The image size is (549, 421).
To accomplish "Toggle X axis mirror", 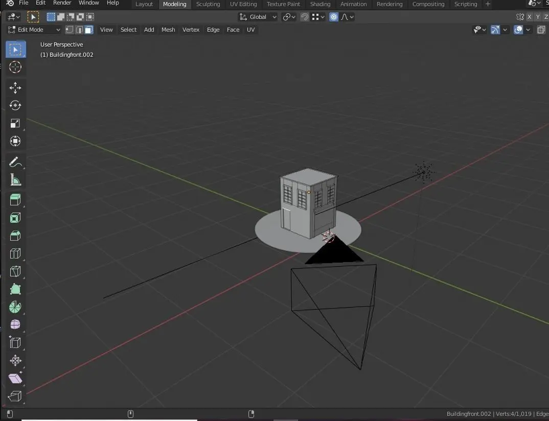I will point(530,17).
